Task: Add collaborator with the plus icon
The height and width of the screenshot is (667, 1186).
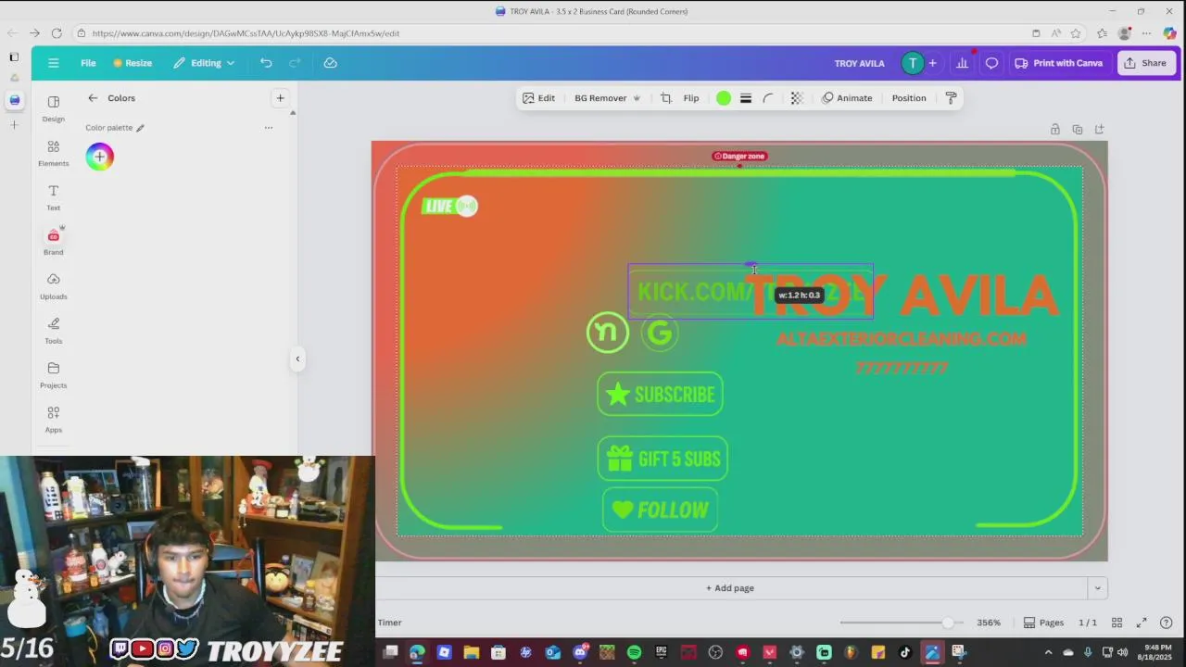Action: pos(933,63)
